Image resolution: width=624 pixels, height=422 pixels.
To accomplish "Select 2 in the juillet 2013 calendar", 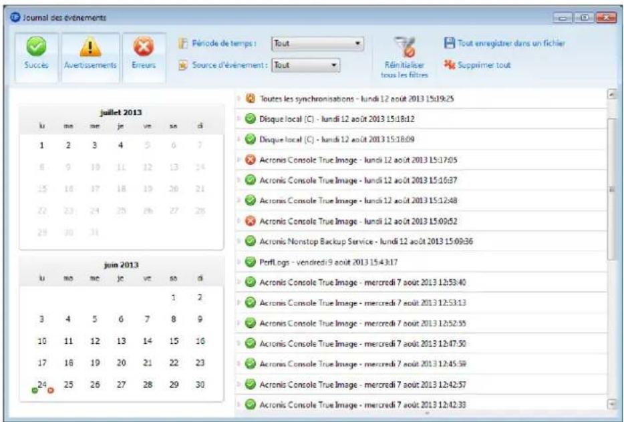I will [68, 145].
